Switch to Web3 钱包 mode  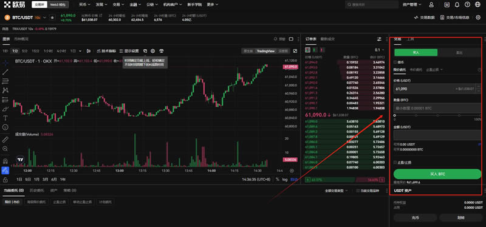[x=58, y=5]
